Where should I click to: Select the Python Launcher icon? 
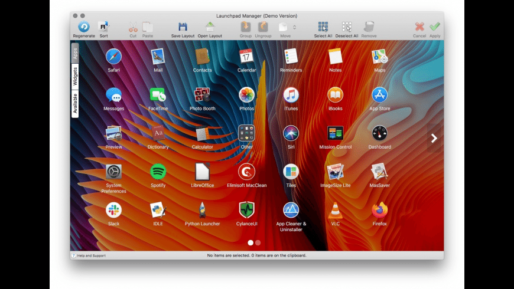pyautogui.click(x=202, y=210)
